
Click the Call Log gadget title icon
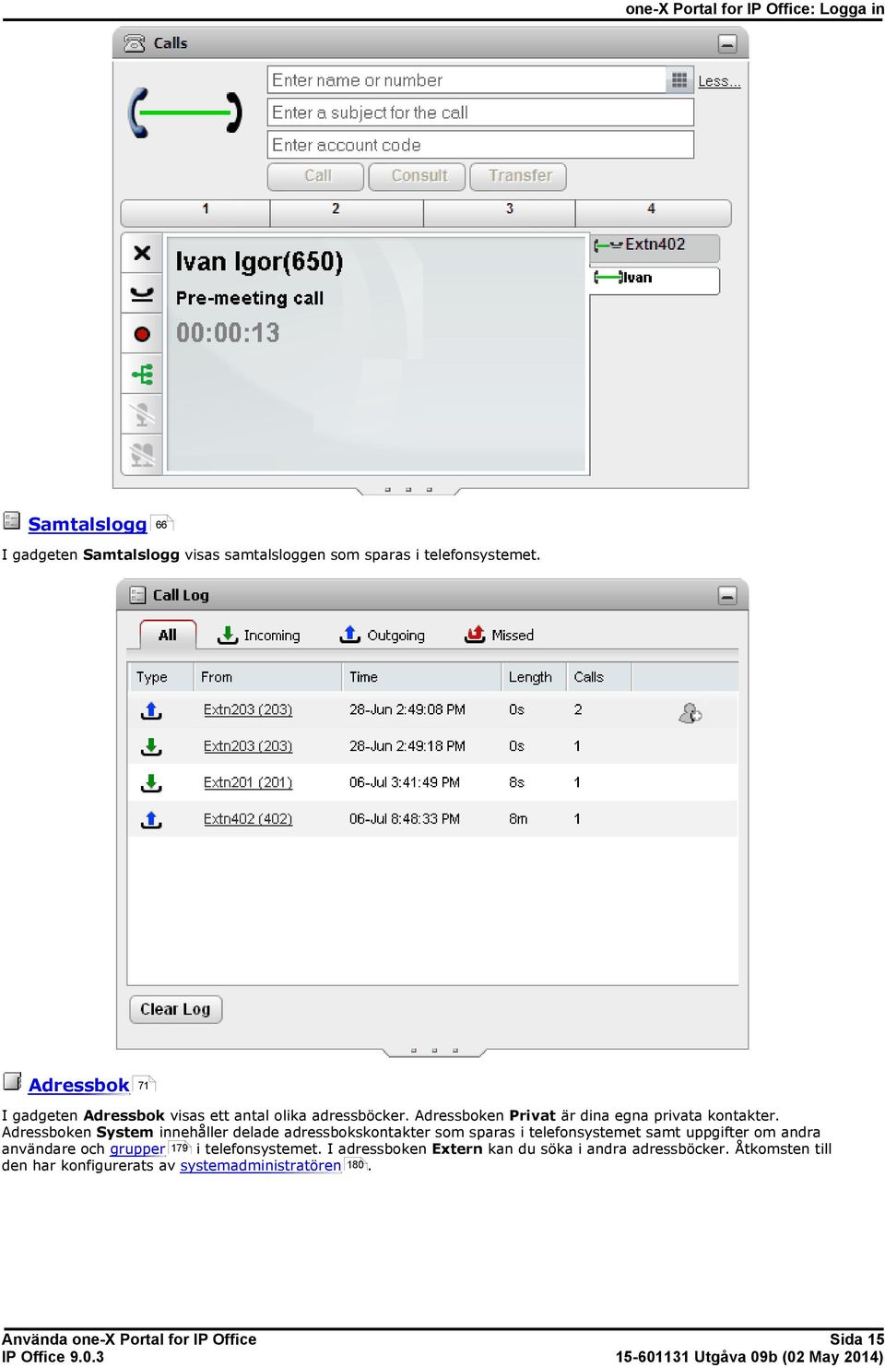[x=137, y=595]
